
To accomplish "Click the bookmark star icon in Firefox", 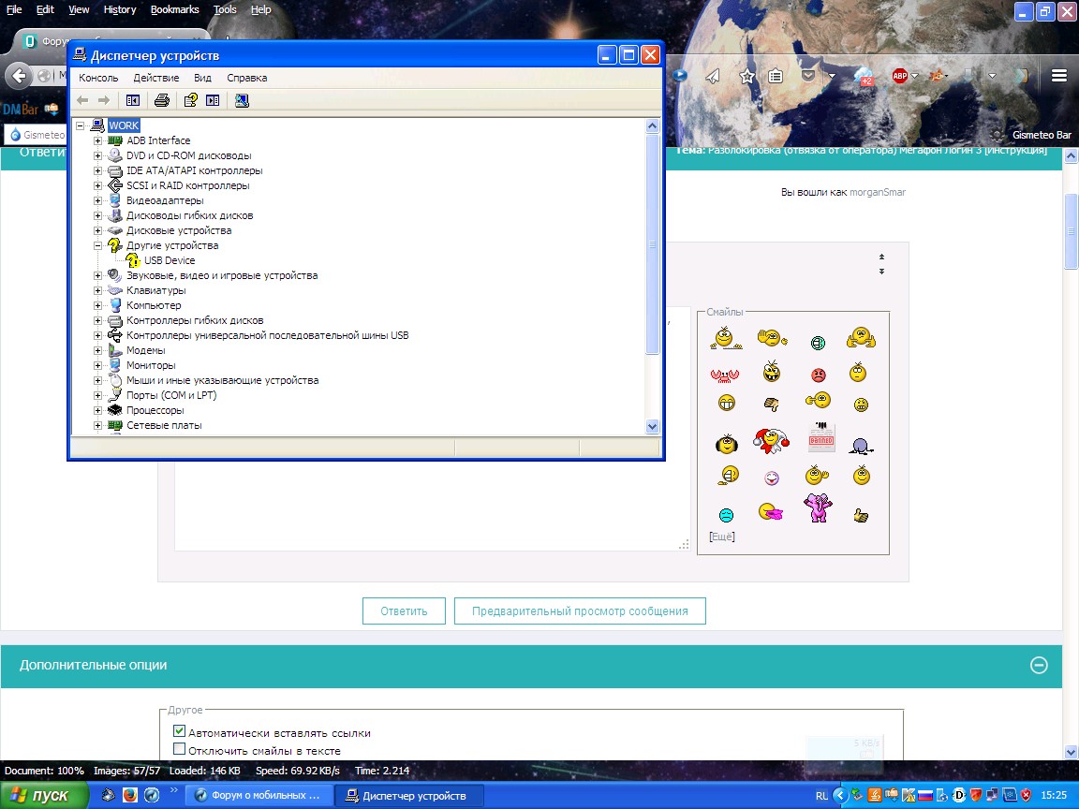I will pyautogui.click(x=746, y=76).
